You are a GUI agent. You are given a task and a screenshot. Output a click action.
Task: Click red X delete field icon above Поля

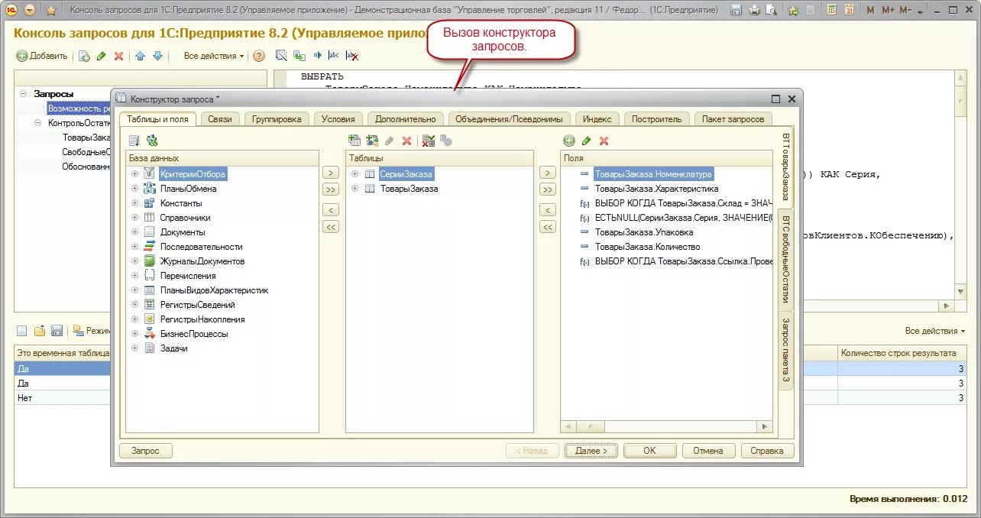point(604,141)
